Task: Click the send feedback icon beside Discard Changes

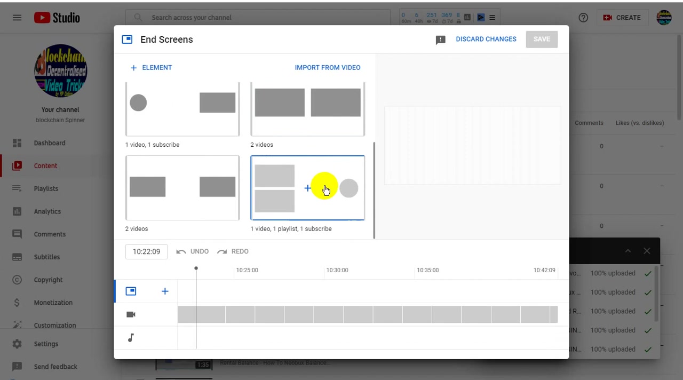Action: tap(440, 39)
